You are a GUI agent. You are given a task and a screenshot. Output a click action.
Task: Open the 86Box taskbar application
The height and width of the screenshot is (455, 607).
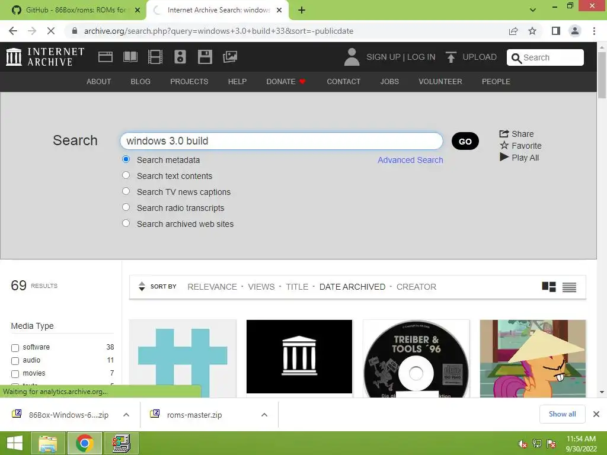[x=121, y=443]
